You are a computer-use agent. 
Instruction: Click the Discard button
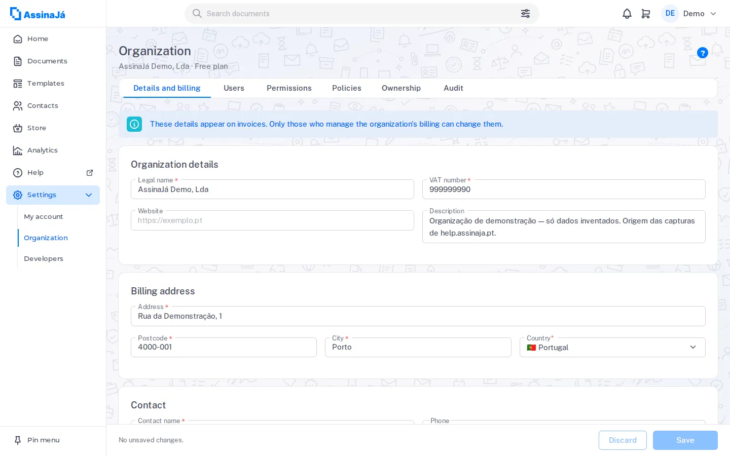tap(623, 440)
